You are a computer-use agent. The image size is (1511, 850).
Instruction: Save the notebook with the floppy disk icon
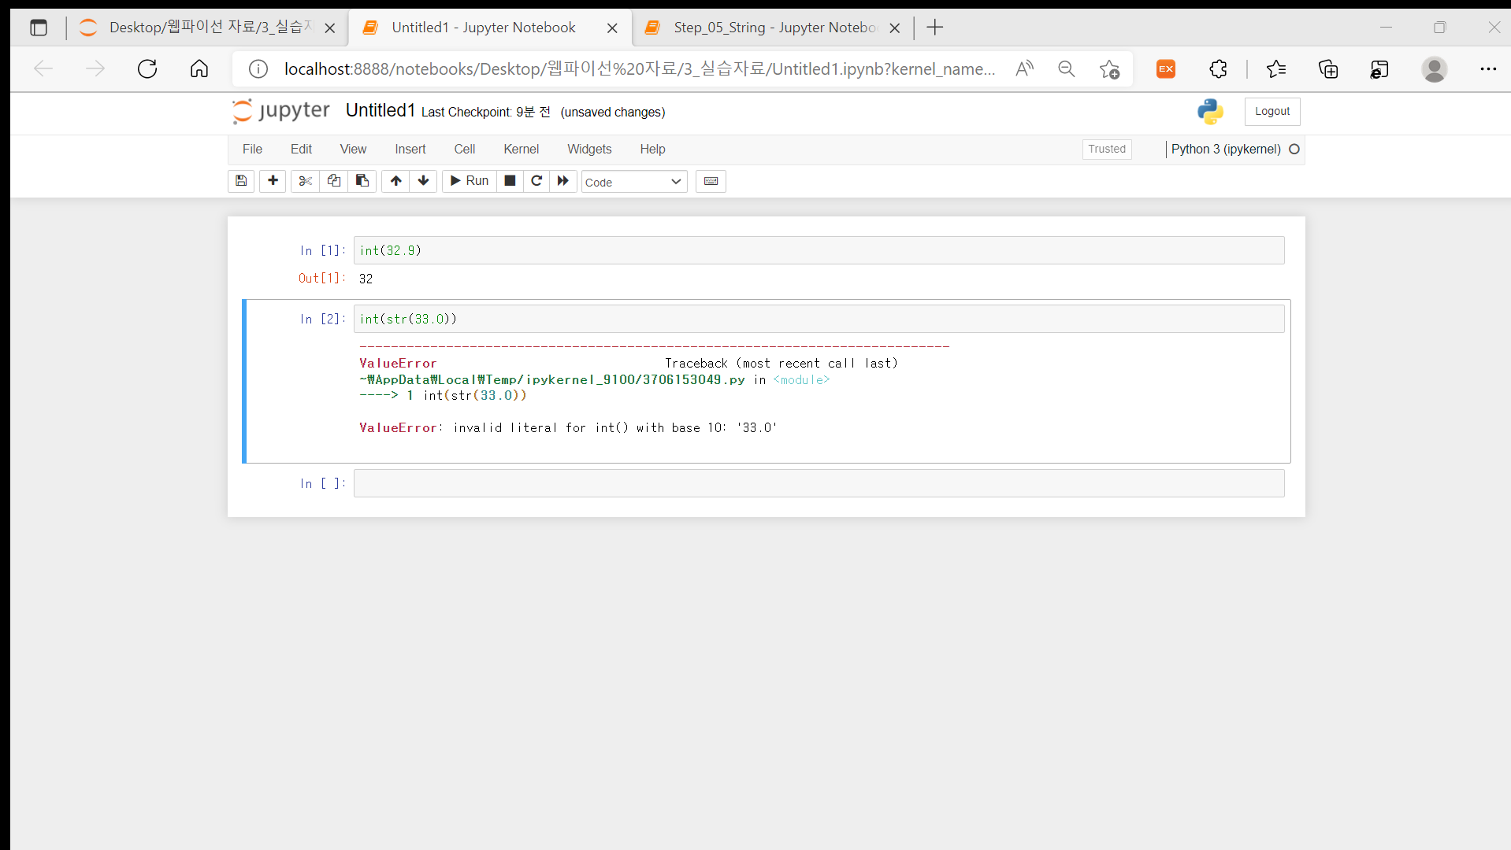click(x=241, y=181)
